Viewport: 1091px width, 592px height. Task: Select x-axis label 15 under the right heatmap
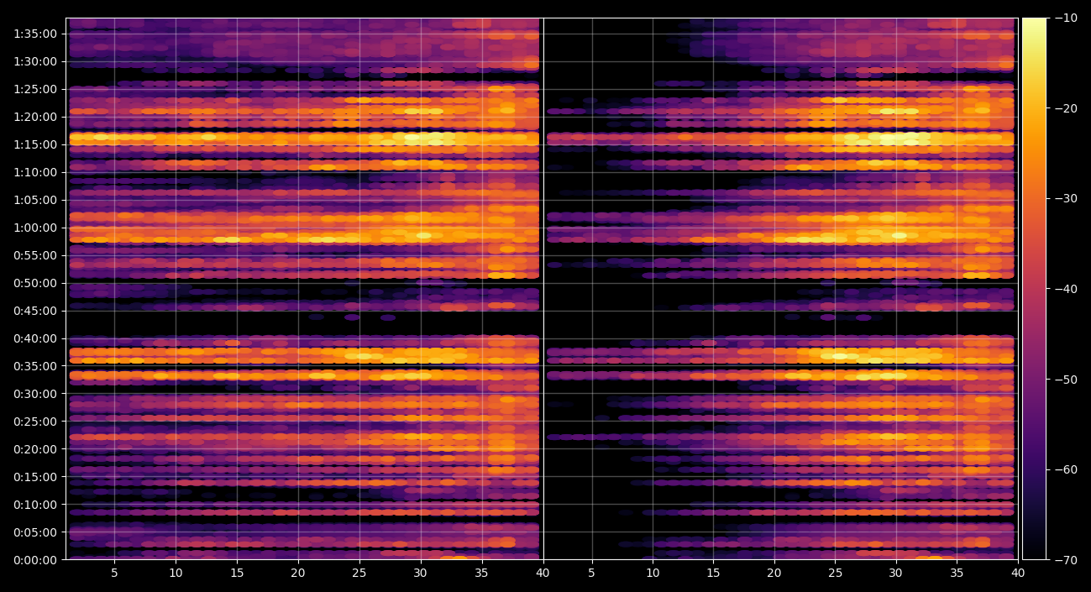pos(713,574)
